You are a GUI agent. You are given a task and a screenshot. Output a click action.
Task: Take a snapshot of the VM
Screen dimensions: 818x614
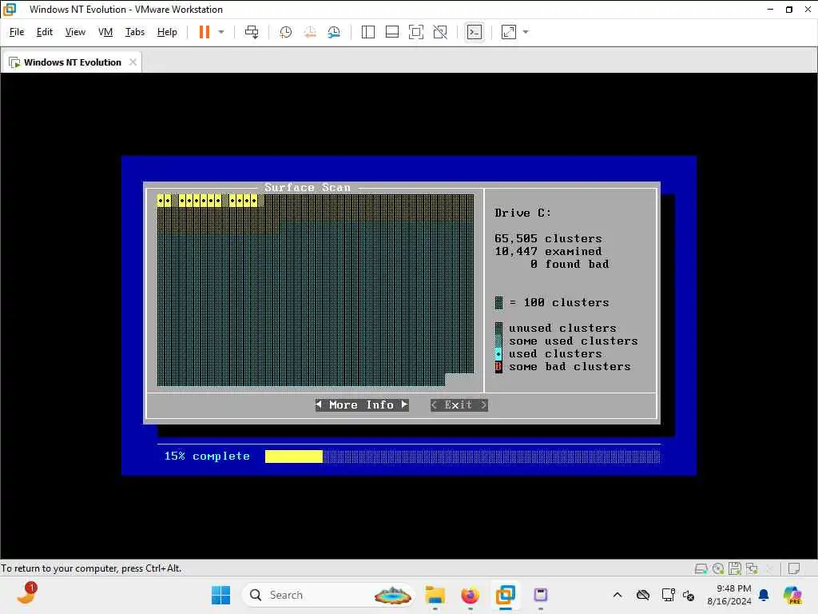[285, 32]
